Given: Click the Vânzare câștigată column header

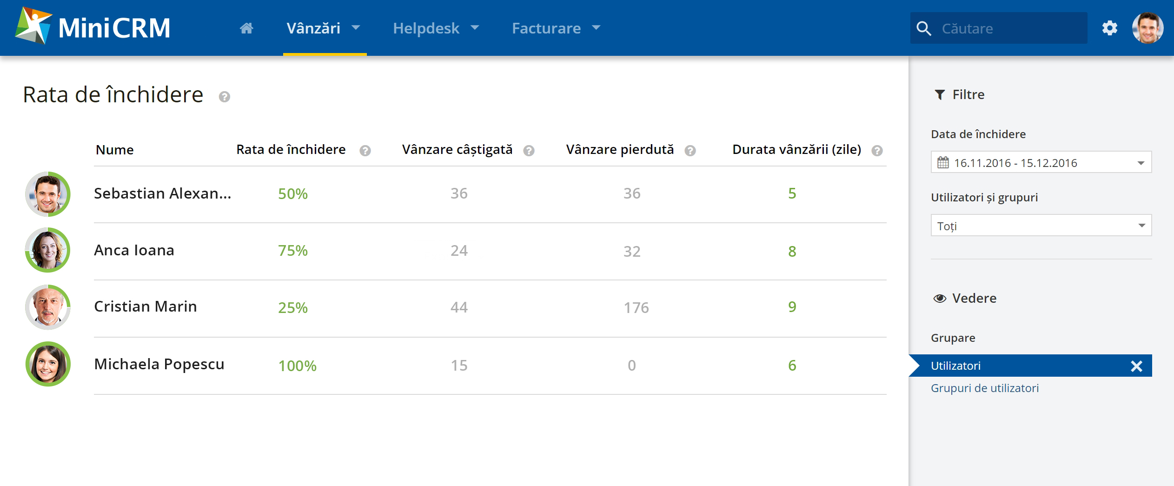Looking at the screenshot, I should click(x=458, y=149).
